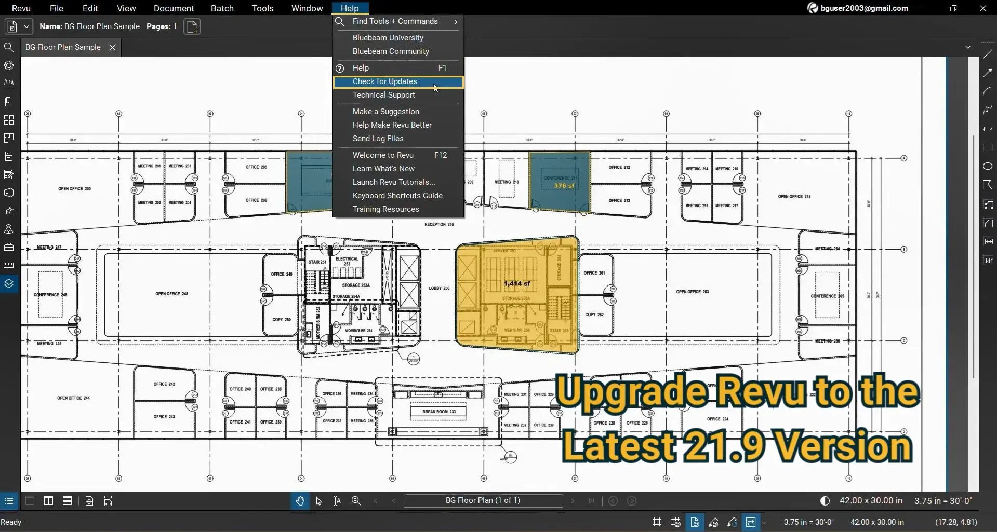Toggle Snap to Markup in status bar

coord(713,522)
